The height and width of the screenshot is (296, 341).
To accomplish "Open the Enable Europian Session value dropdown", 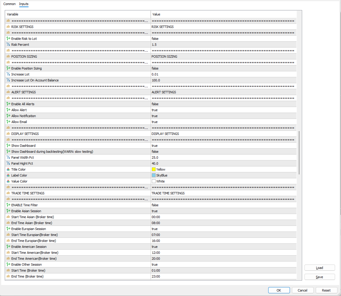I will [224, 229].
